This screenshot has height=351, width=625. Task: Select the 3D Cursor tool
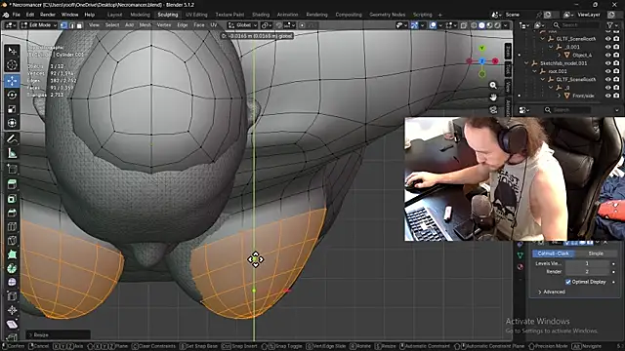(x=12, y=65)
